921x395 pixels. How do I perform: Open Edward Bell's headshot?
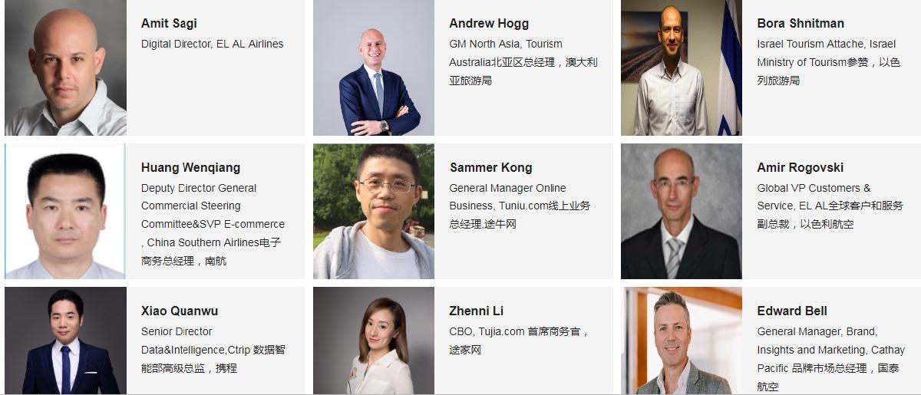(x=682, y=341)
